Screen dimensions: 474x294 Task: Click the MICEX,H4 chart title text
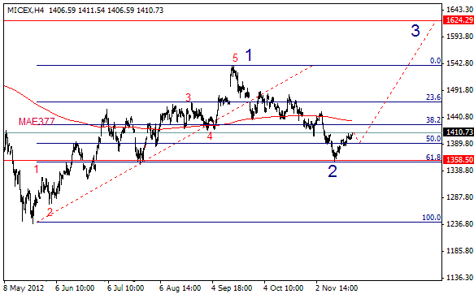pos(25,11)
